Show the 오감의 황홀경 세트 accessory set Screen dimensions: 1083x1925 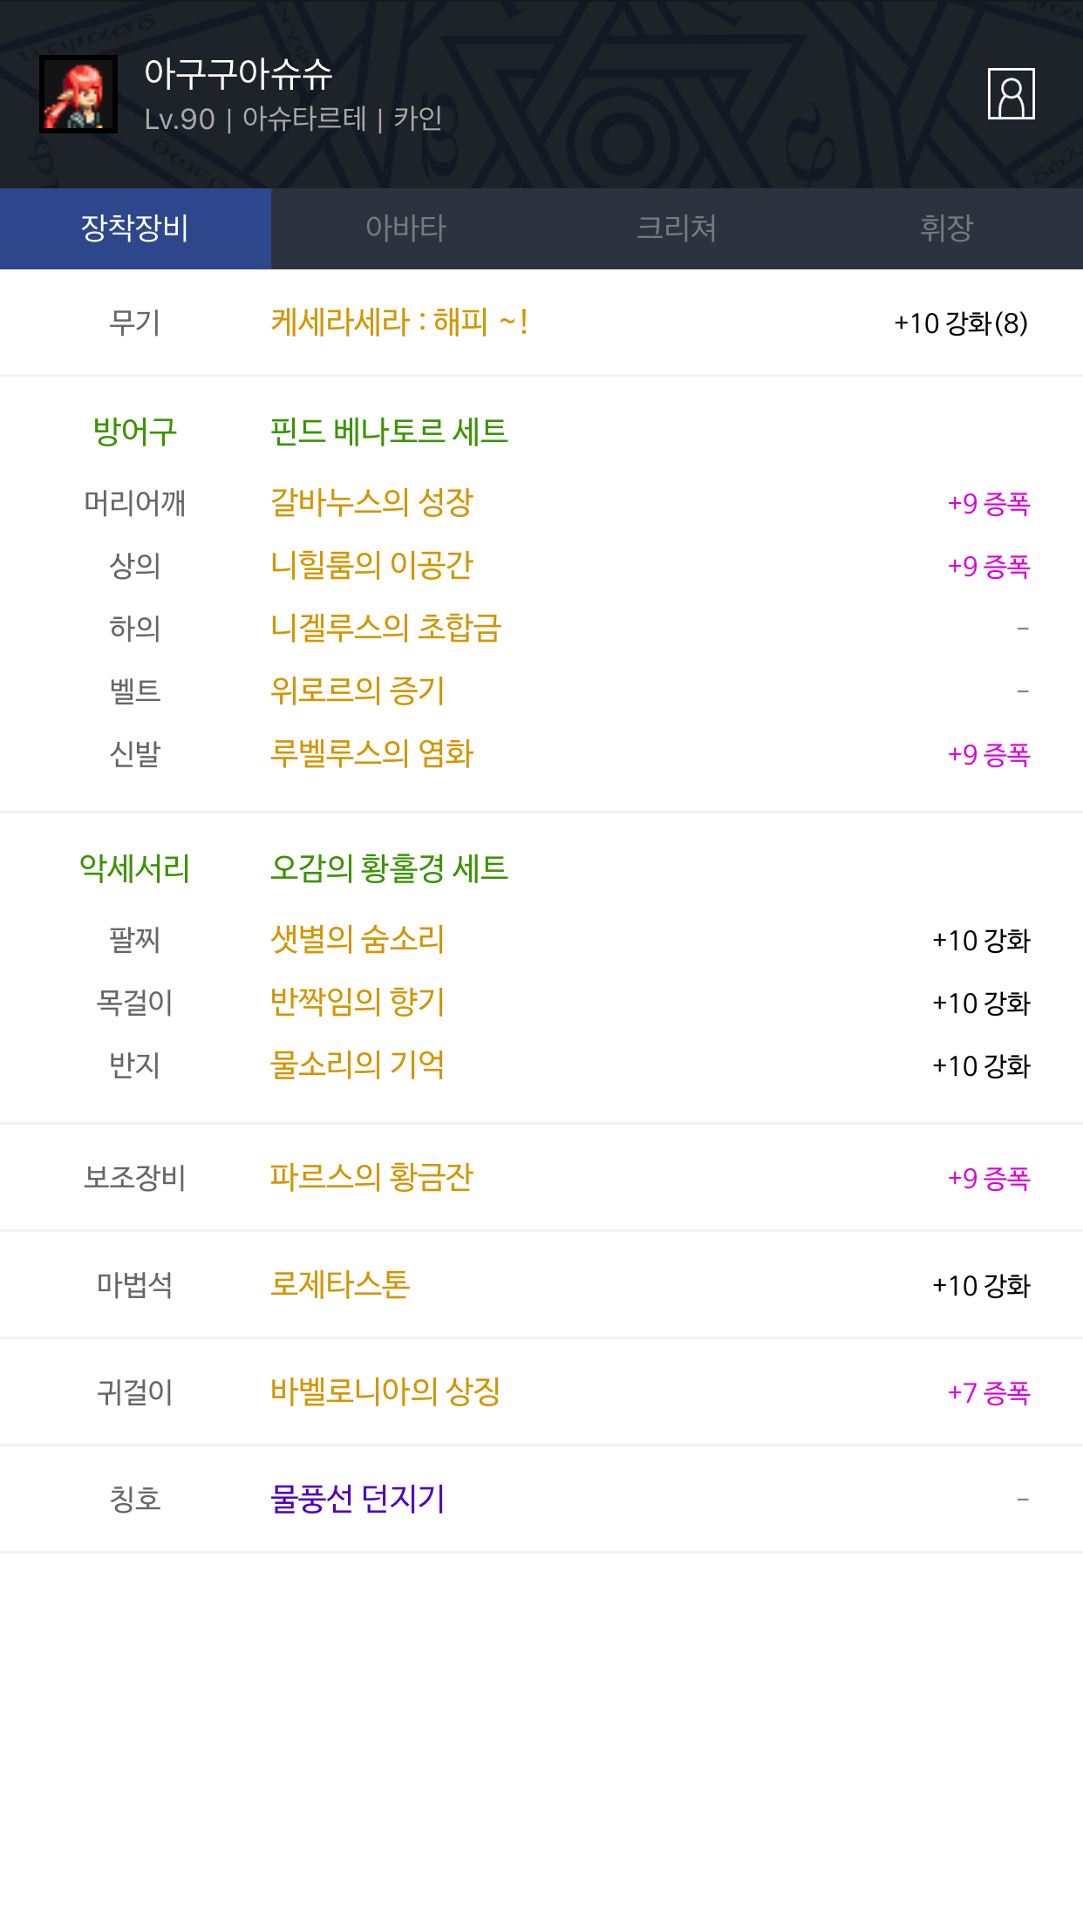pyautogui.click(x=389, y=868)
